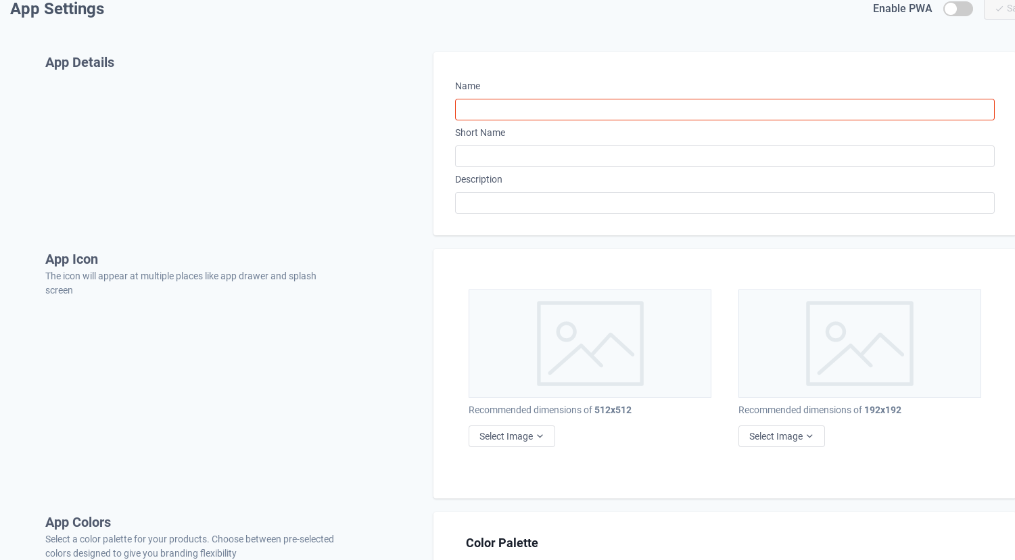Click the checkmark icon on Save button
The image size is (1015, 560).
pyautogui.click(x=999, y=9)
